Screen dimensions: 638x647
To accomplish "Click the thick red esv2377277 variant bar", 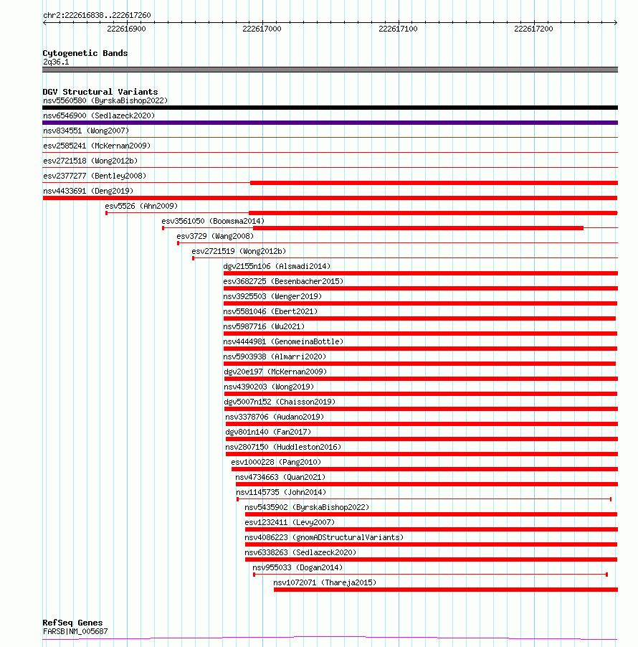I will 434,183.
